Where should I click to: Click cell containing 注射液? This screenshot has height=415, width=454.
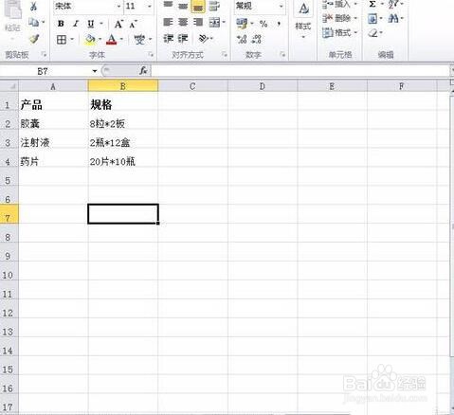(53, 138)
